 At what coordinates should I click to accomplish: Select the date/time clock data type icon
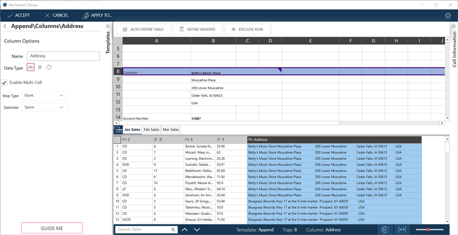tap(49, 67)
